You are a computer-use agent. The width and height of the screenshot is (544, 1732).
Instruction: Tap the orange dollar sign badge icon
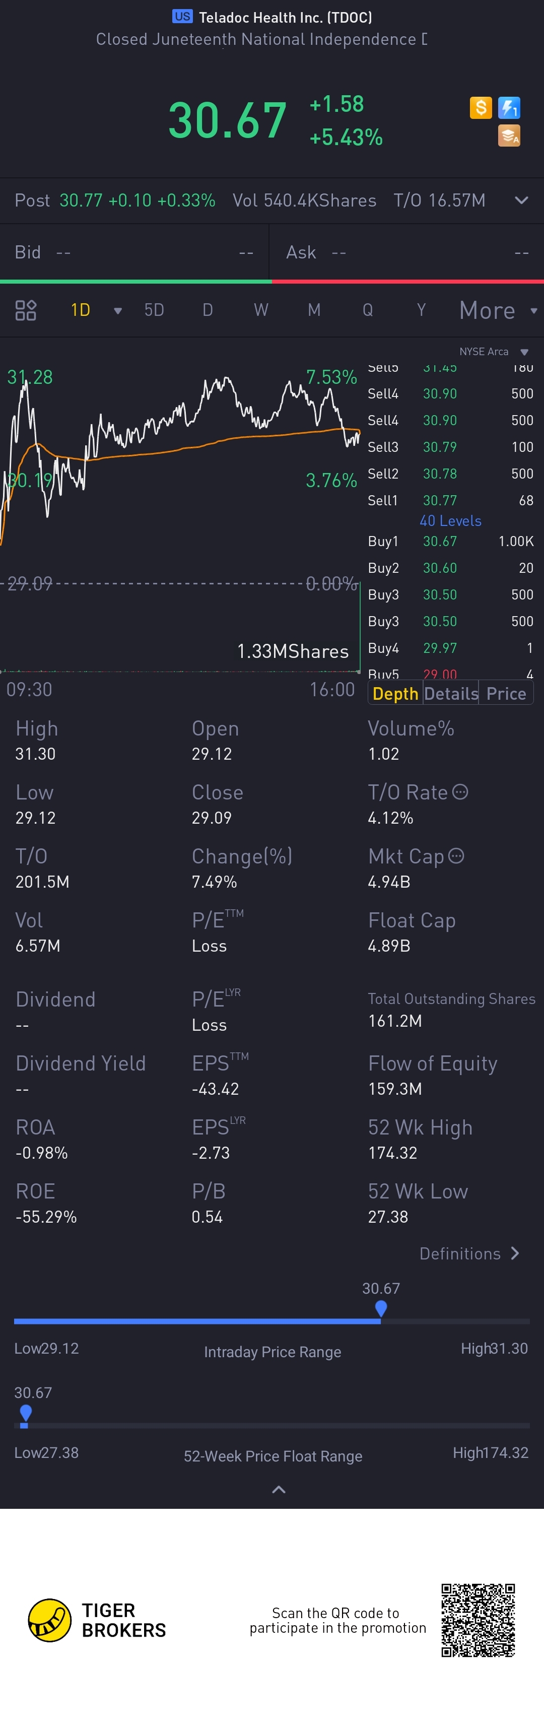pos(481,108)
